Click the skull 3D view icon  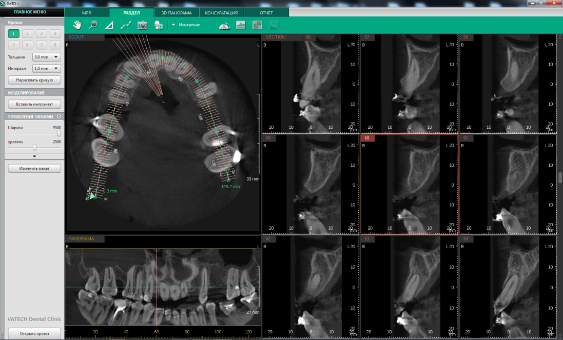(x=159, y=25)
